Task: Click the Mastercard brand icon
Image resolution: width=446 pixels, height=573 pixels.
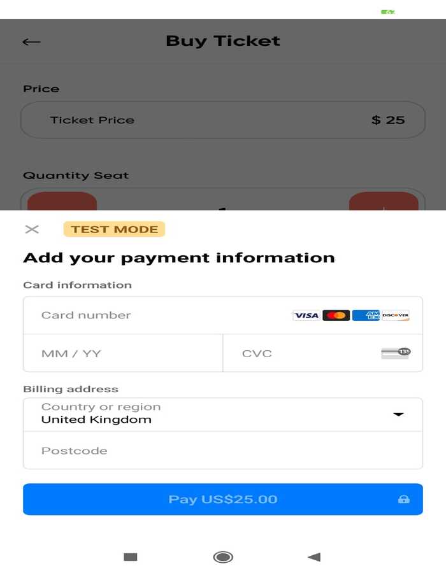Action: click(x=336, y=315)
